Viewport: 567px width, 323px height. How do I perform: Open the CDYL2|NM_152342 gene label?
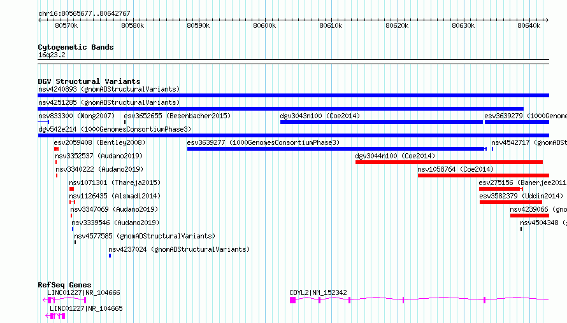point(318,292)
